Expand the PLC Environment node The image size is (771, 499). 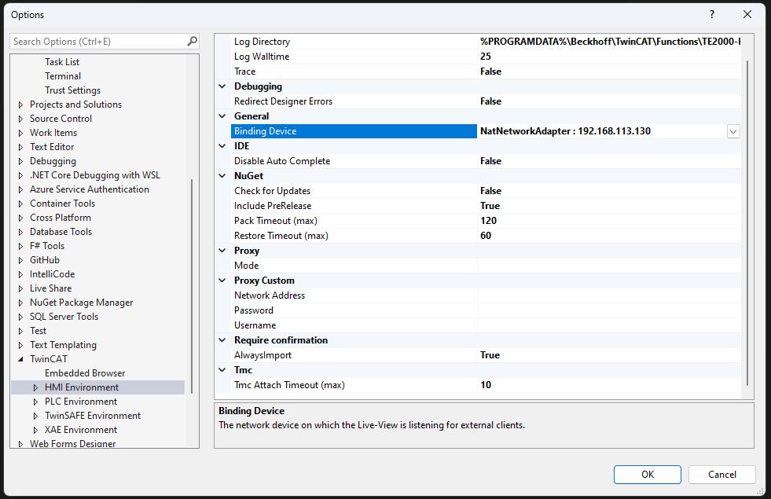35,402
